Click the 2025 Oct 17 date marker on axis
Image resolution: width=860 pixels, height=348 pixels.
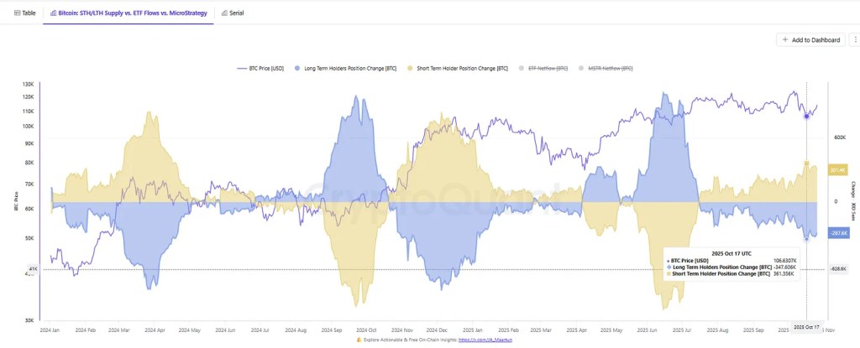[806, 325]
